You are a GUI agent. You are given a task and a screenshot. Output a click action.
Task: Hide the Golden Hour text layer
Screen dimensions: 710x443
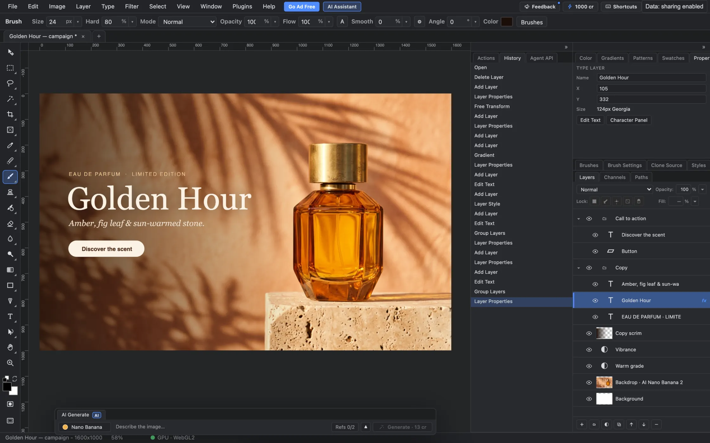point(595,301)
